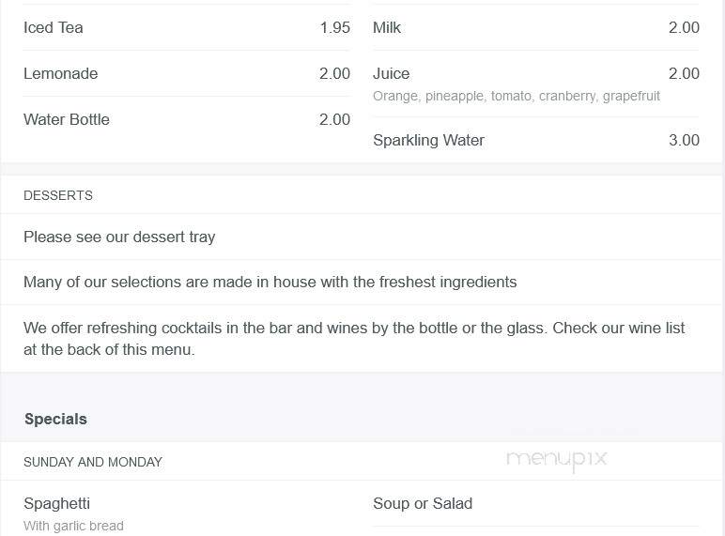The width and height of the screenshot is (725, 536).
Task: Click the Soup or Salad item
Action: (423, 503)
